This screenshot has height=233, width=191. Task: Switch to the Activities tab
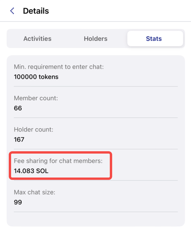click(37, 39)
